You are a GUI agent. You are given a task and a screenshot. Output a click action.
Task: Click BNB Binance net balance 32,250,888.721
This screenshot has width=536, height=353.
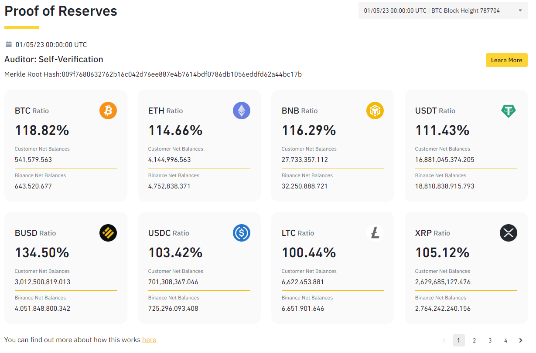point(305,186)
